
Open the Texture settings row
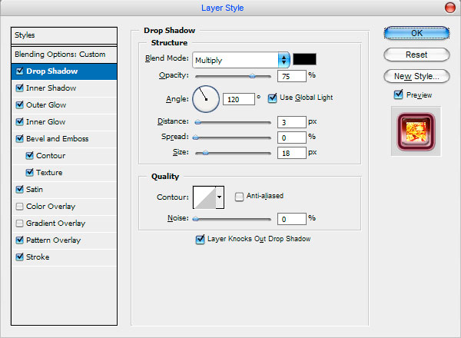[x=64, y=173]
